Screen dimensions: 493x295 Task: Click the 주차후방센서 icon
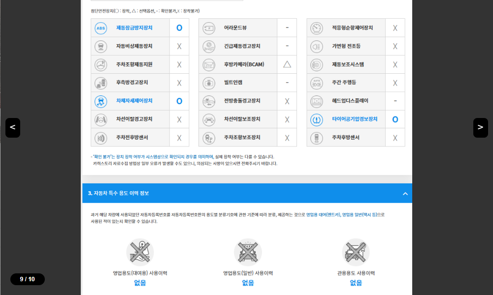pos(317,138)
